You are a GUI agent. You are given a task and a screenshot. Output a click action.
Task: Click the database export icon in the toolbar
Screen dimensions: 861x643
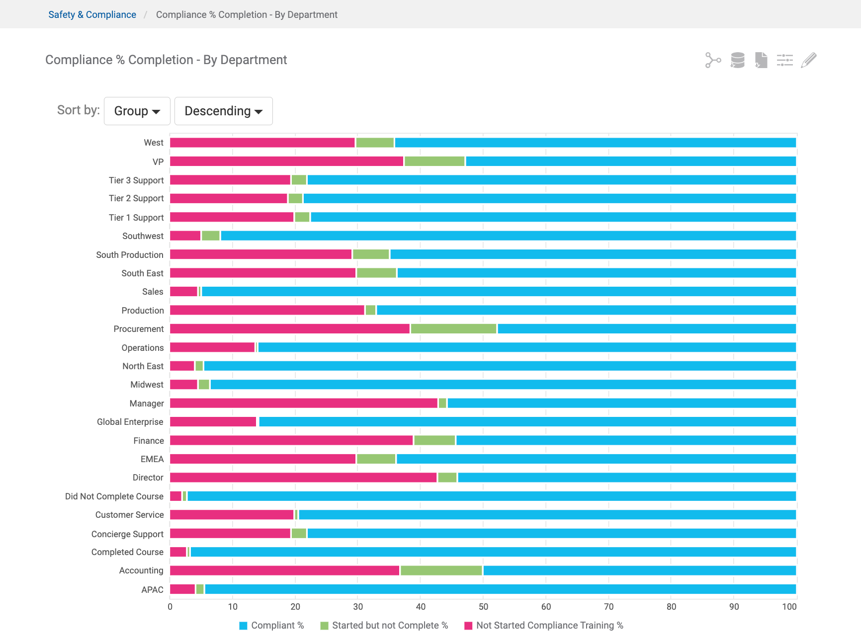pos(737,60)
